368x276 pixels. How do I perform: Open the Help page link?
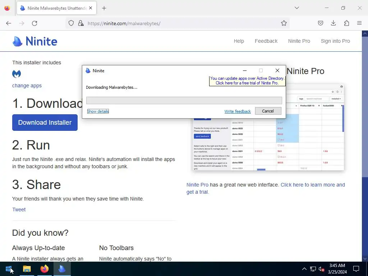[x=239, y=41]
